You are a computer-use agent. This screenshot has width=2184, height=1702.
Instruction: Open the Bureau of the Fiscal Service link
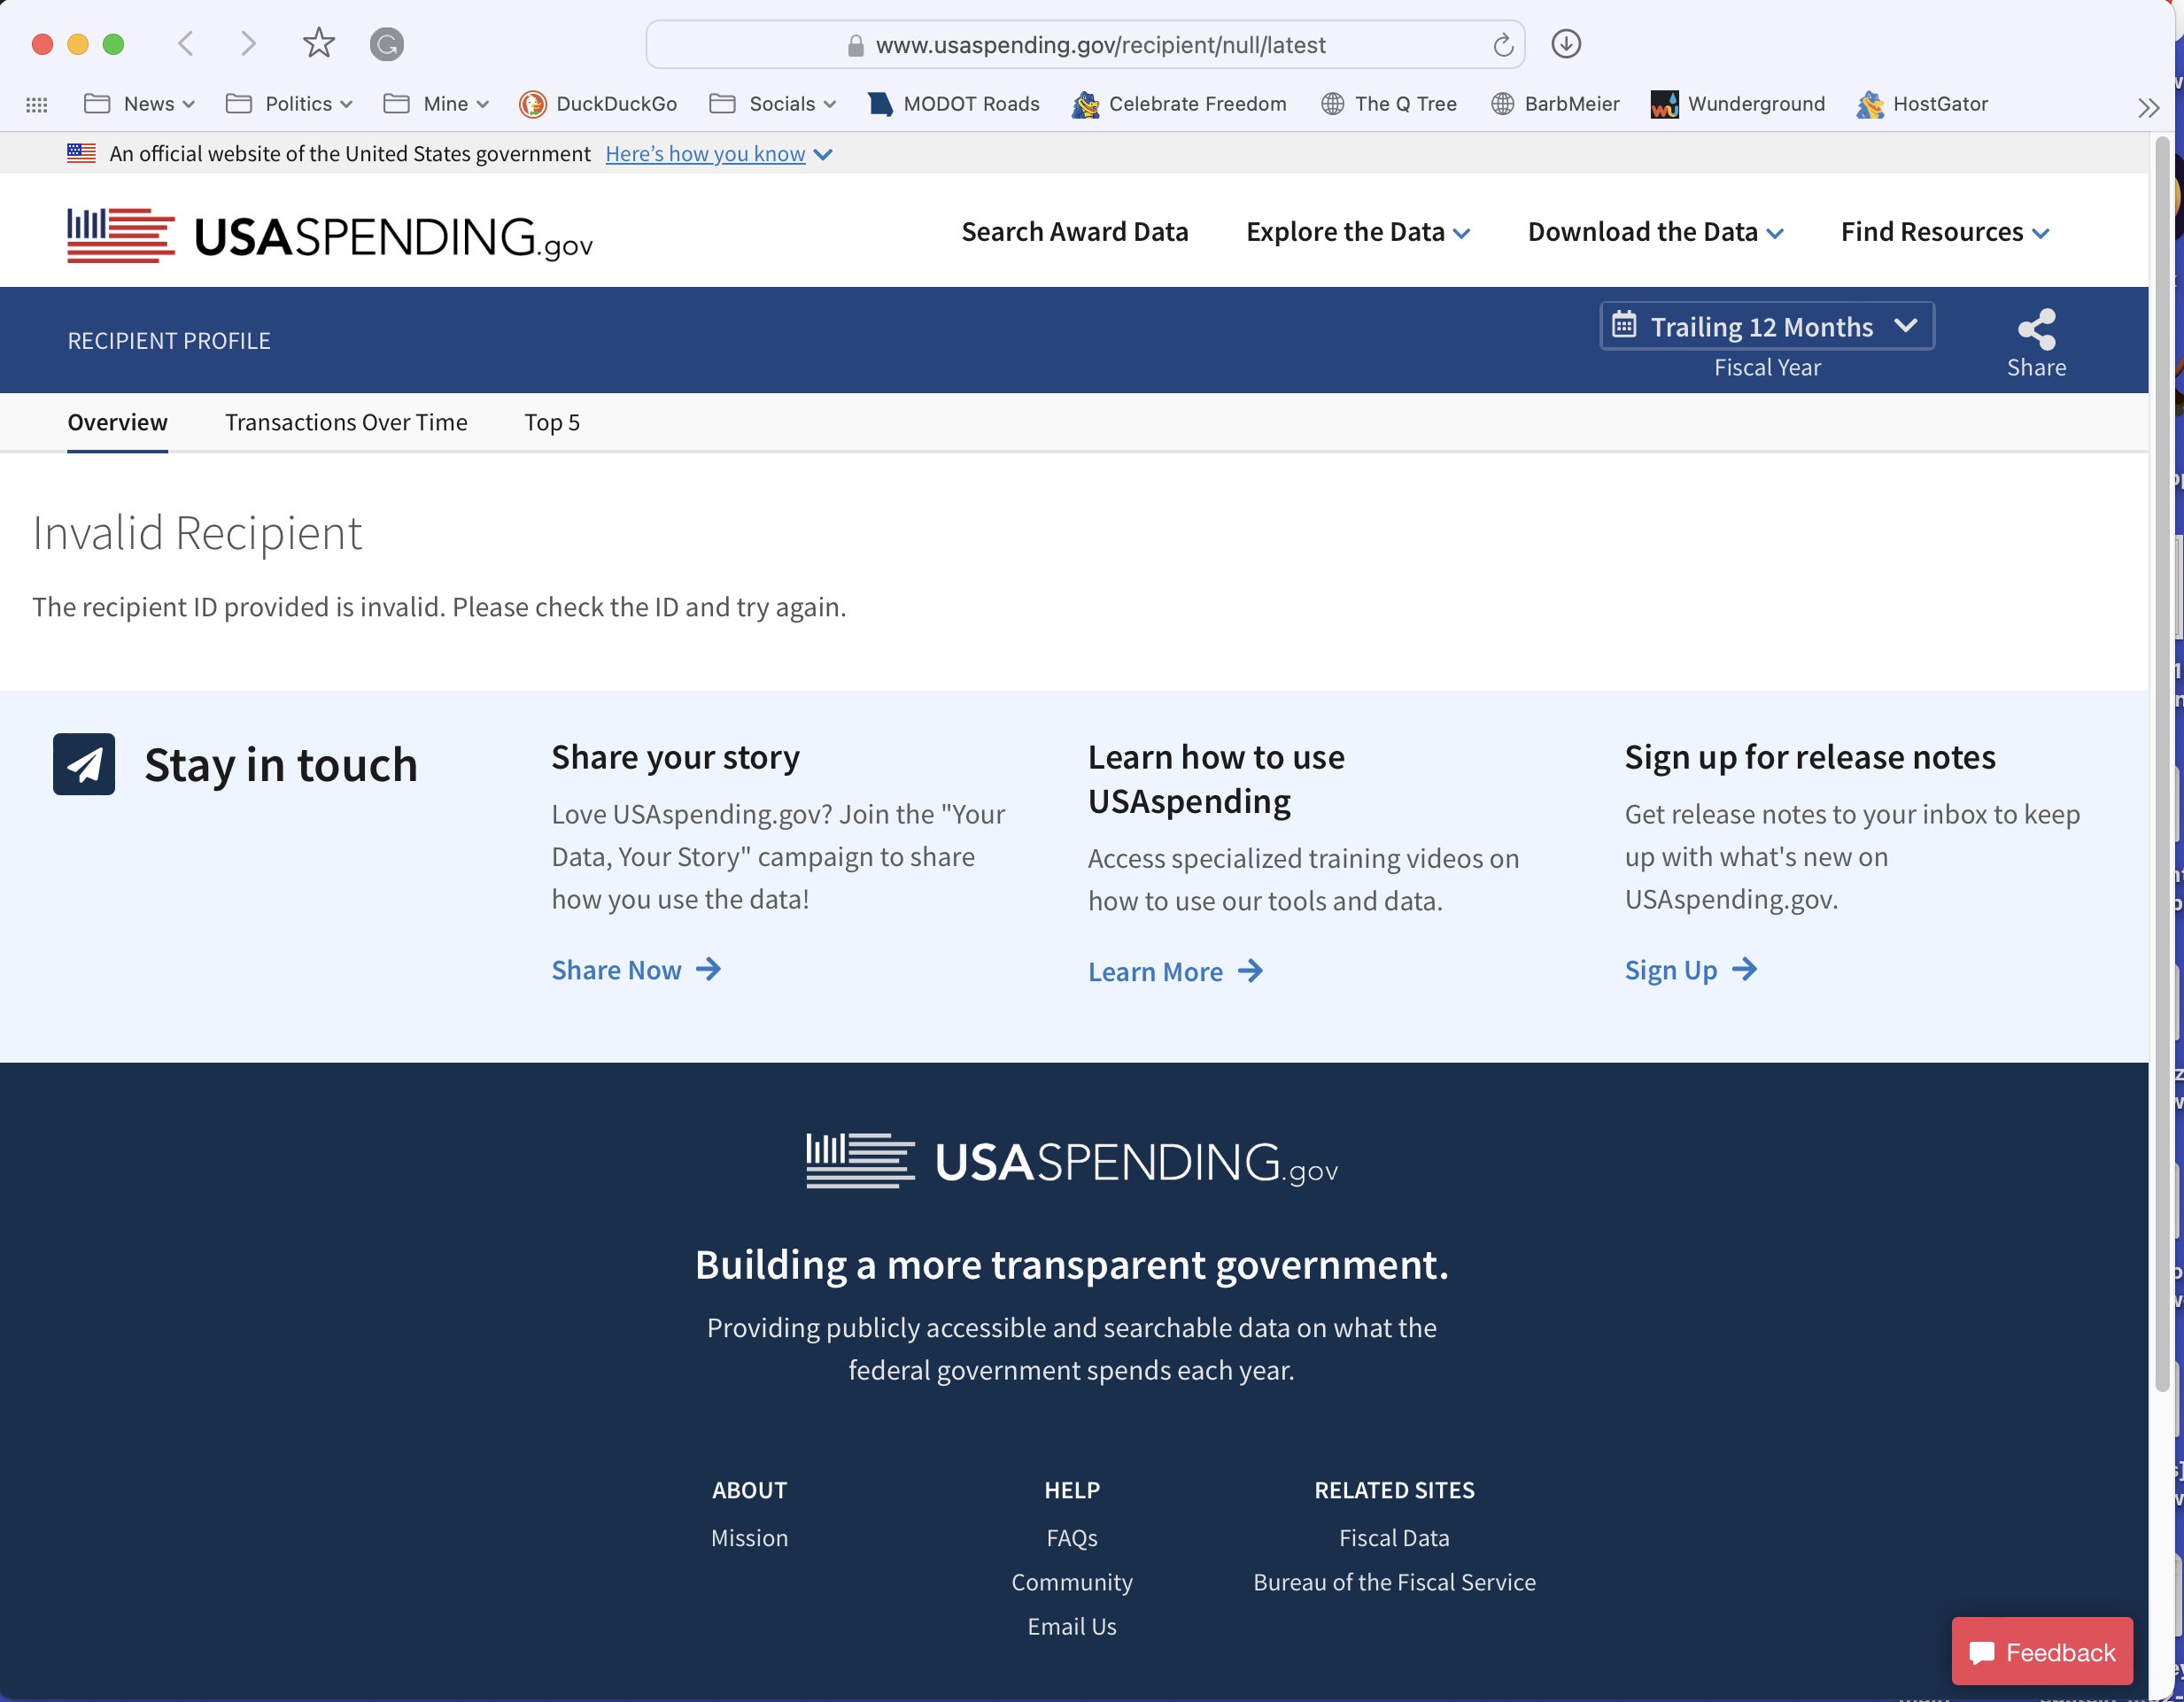click(1394, 1582)
